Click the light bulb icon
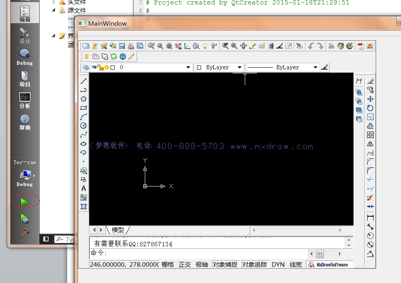 [205, 46]
